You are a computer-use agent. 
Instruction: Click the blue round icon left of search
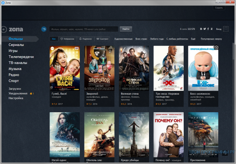44,29
